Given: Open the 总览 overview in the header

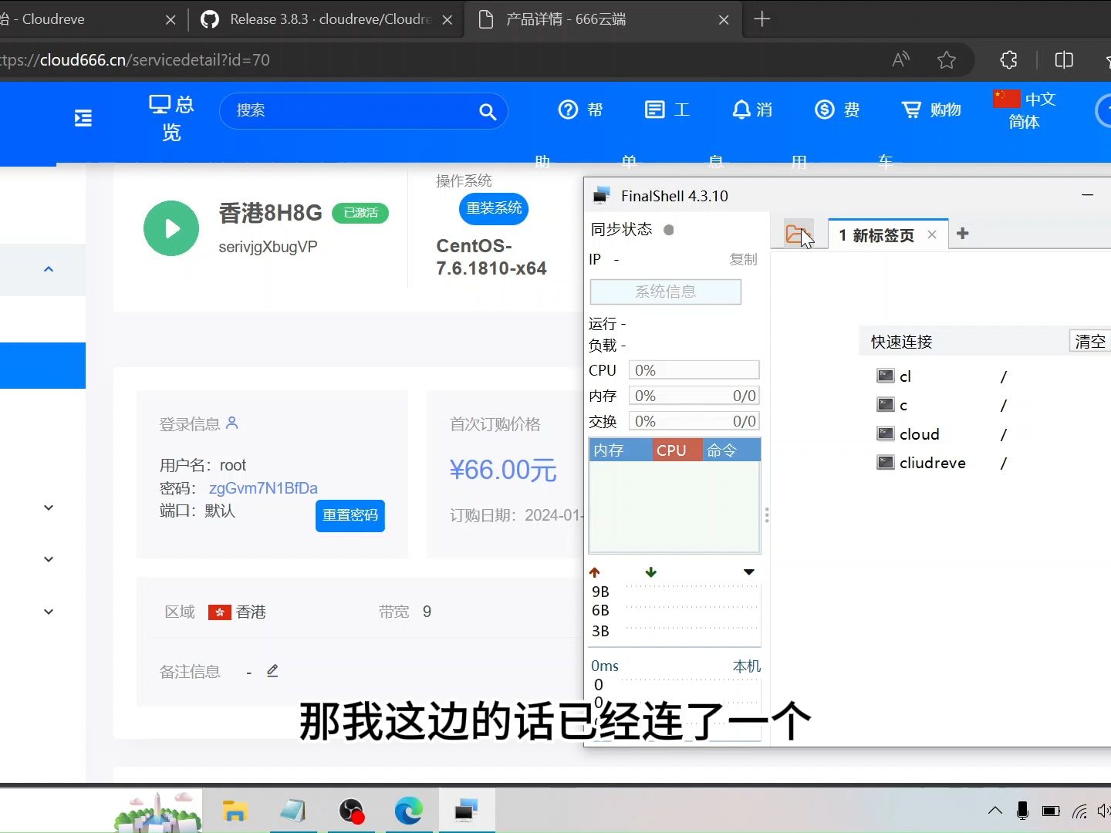Looking at the screenshot, I should (171, 118).
